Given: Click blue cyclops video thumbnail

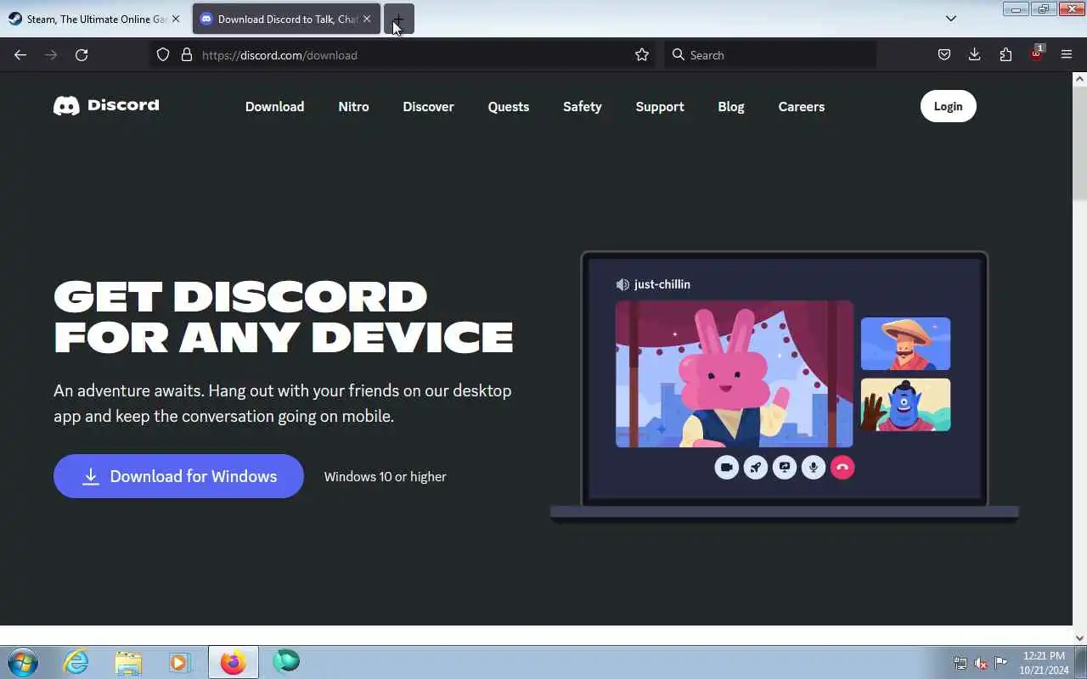Looking at the screenshot, I should click(x=905, y=405).
